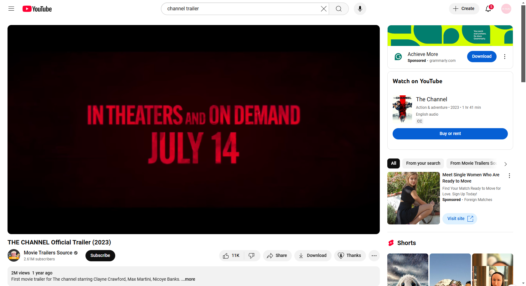The width and height of the screenshot is (526, 286).
Task: Clear the search box text
Action: pyautogui.click(x=324, y=9)
